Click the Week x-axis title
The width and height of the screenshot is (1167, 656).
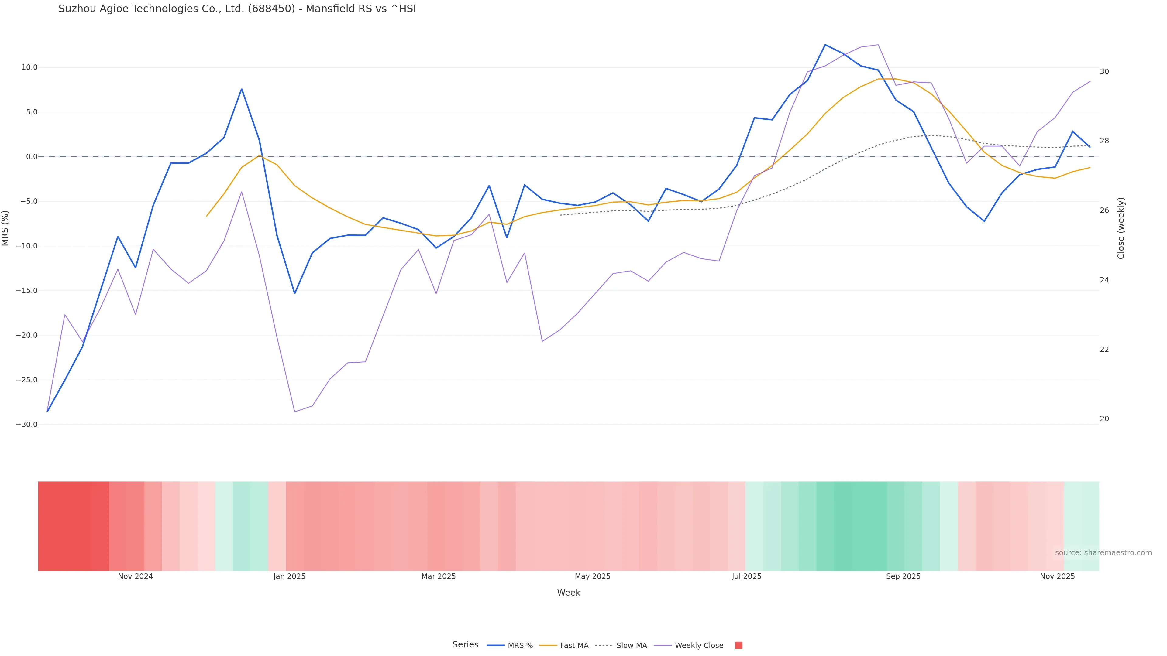pyautogui.click(x=569, y=593)
